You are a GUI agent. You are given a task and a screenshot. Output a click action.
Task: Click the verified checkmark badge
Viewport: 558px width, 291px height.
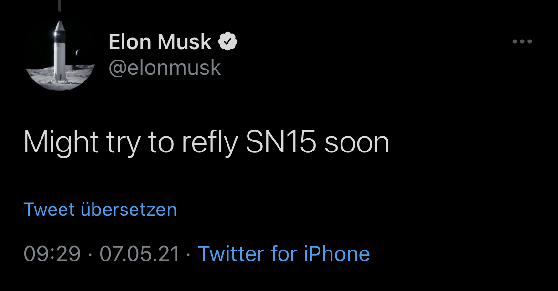[228, 42]
